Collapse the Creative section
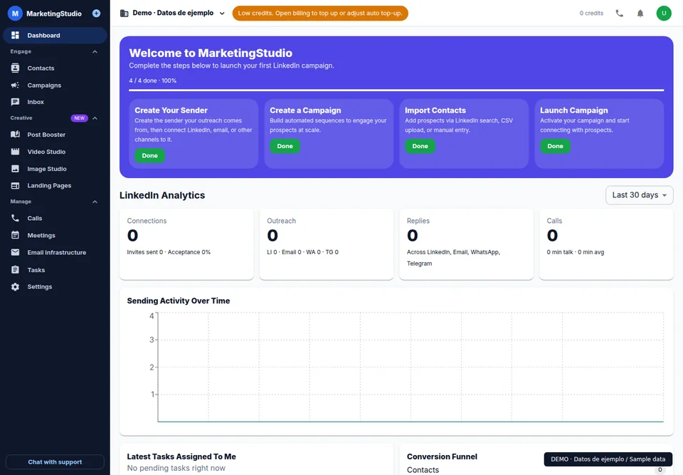The height and width of the screenshot is (475, 683). (95, 118)
